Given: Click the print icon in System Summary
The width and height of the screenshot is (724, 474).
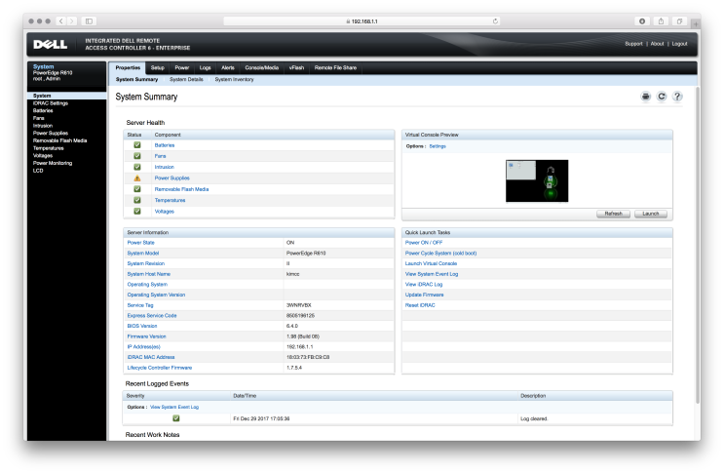Looking at the screenshot, I should [x=645, y=97].
